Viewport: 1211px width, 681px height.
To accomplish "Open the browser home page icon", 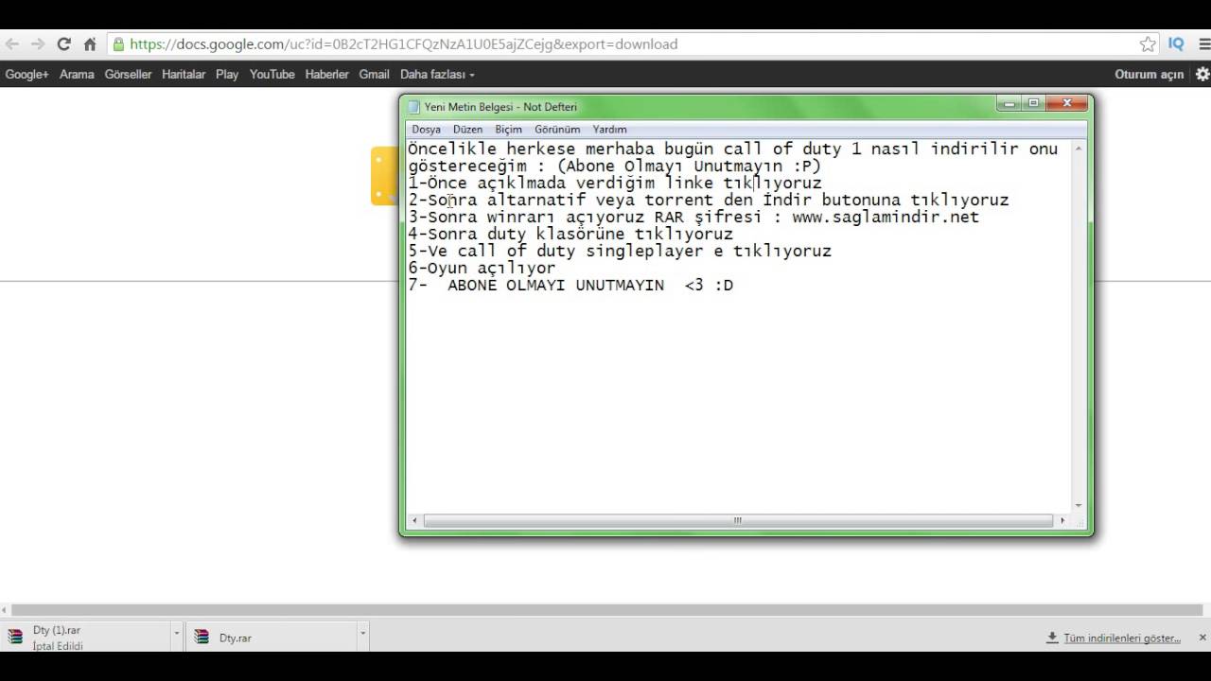I will coord(90,44).
